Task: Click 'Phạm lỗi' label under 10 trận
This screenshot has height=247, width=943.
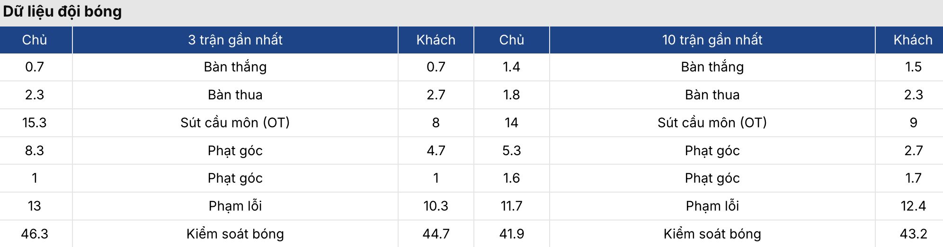Action: 712,206
